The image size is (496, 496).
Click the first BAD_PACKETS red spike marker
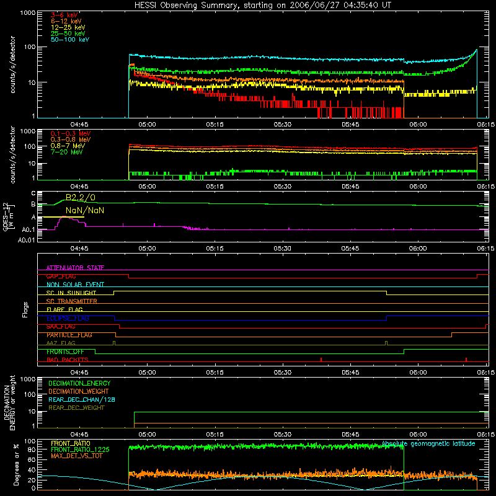point(321,360)
